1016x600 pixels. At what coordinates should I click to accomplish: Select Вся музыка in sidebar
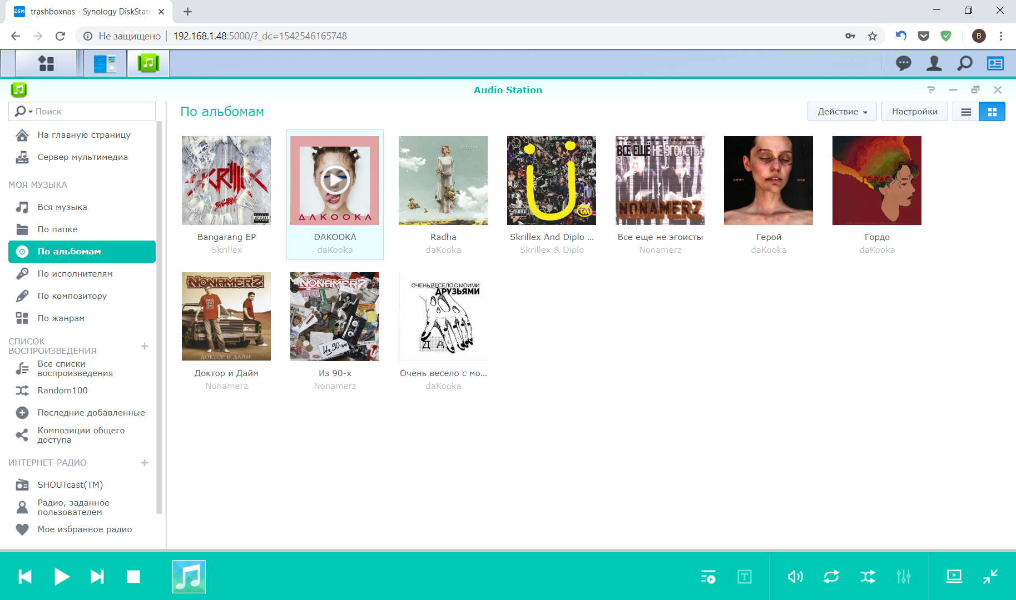(82, 207)
